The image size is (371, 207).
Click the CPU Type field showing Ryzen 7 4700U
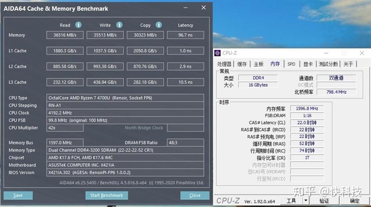point(125,98)
